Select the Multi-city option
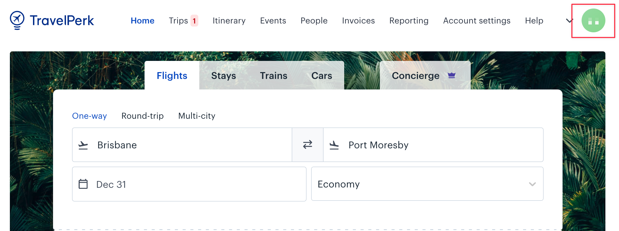619x231 pixels. [x=197, y=116]
